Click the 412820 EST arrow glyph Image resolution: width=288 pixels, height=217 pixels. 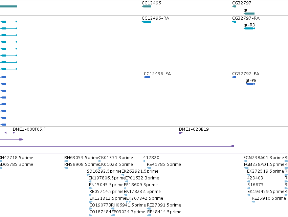click(144, 161)
